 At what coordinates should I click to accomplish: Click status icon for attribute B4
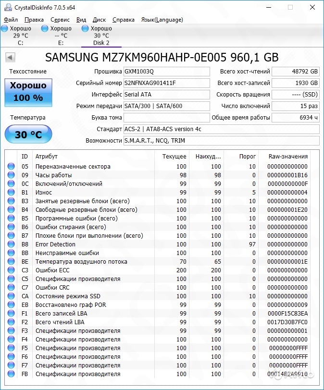coord(11,209)
